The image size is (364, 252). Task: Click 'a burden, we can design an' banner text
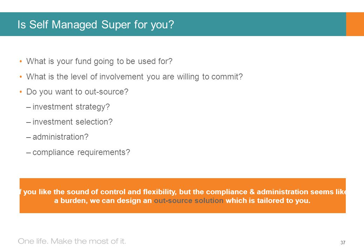pyautogui.click(x=103, y=201)
